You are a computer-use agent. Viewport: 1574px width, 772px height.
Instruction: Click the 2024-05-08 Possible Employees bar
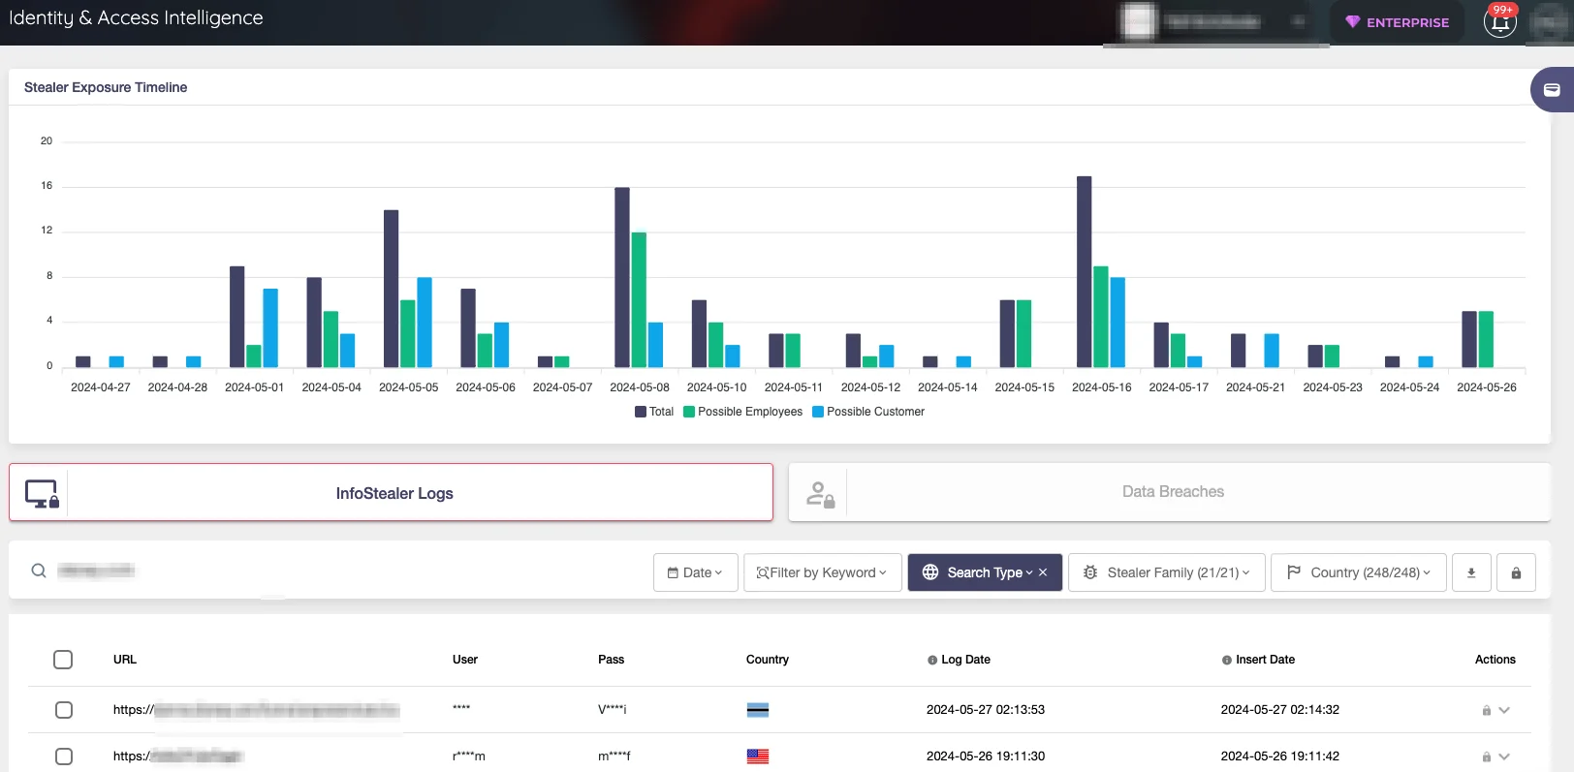pyautogui.click(x=639, y=299)
